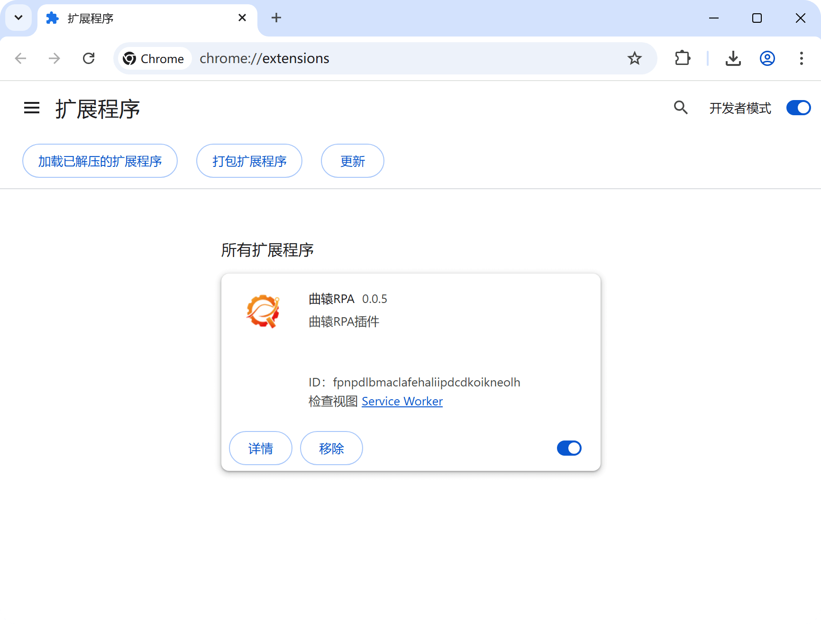
Task: Open the extensions page hamburger menu
Action: click(x=31, y=108)
